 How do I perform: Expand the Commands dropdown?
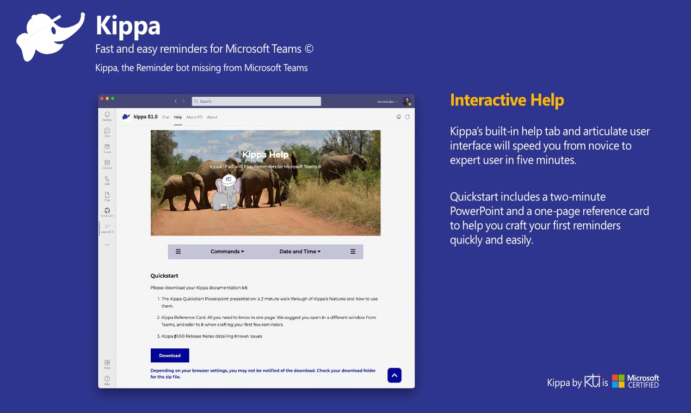pos(227,252)
